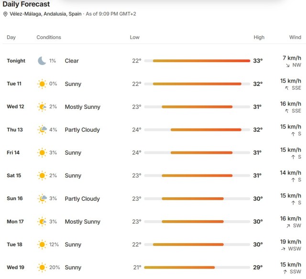
Task: Open the Vélez-Málaga, Andalusia, Spain location link
Action: coord(45,14)
